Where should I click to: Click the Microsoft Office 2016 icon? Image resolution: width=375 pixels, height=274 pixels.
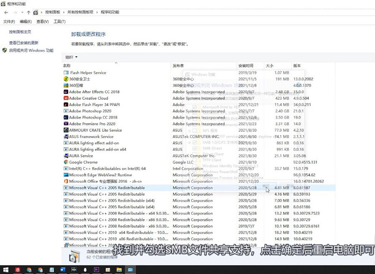click(66, 182)
